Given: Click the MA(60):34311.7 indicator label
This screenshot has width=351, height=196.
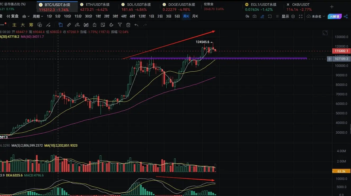Looking at the screenshot, I should click(33, 37).
